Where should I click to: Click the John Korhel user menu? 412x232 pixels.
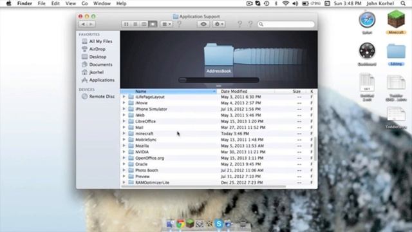pyautogui.click(x=380, y=3)
